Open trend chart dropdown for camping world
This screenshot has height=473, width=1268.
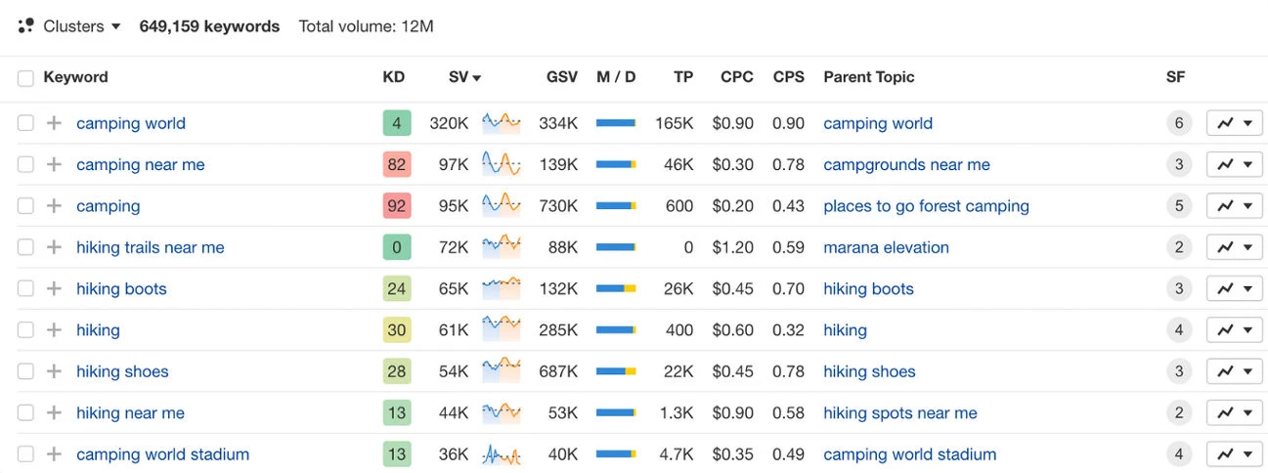click(1235, 123)
